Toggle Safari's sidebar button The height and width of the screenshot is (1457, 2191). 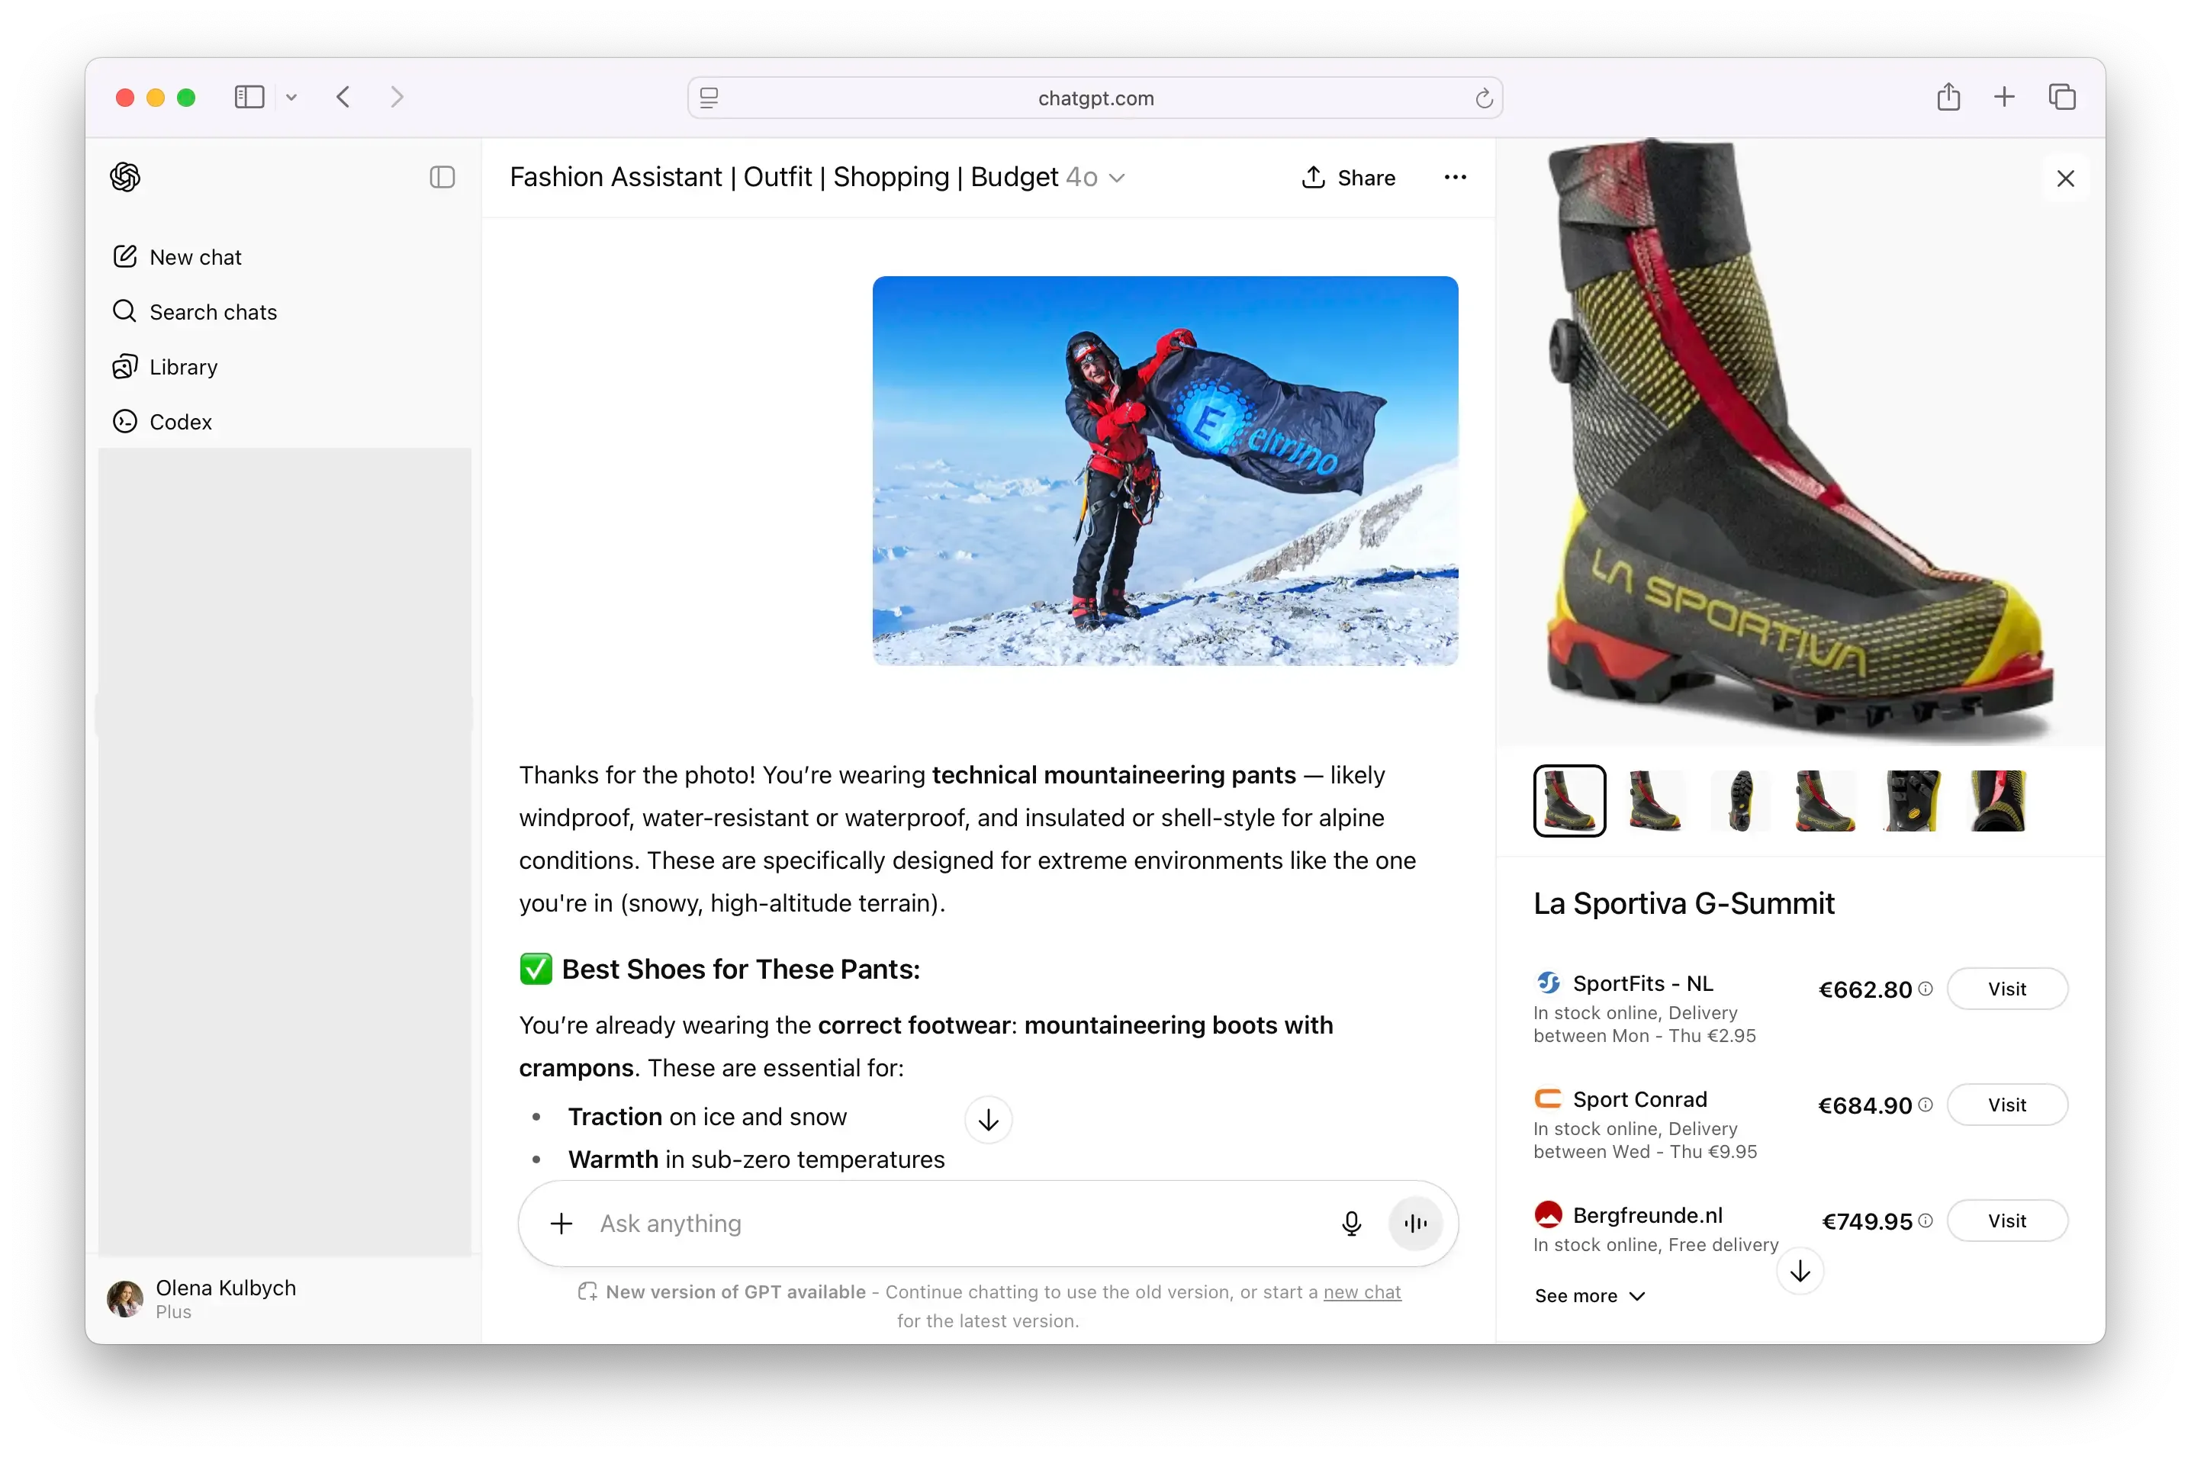coord(249,98)
